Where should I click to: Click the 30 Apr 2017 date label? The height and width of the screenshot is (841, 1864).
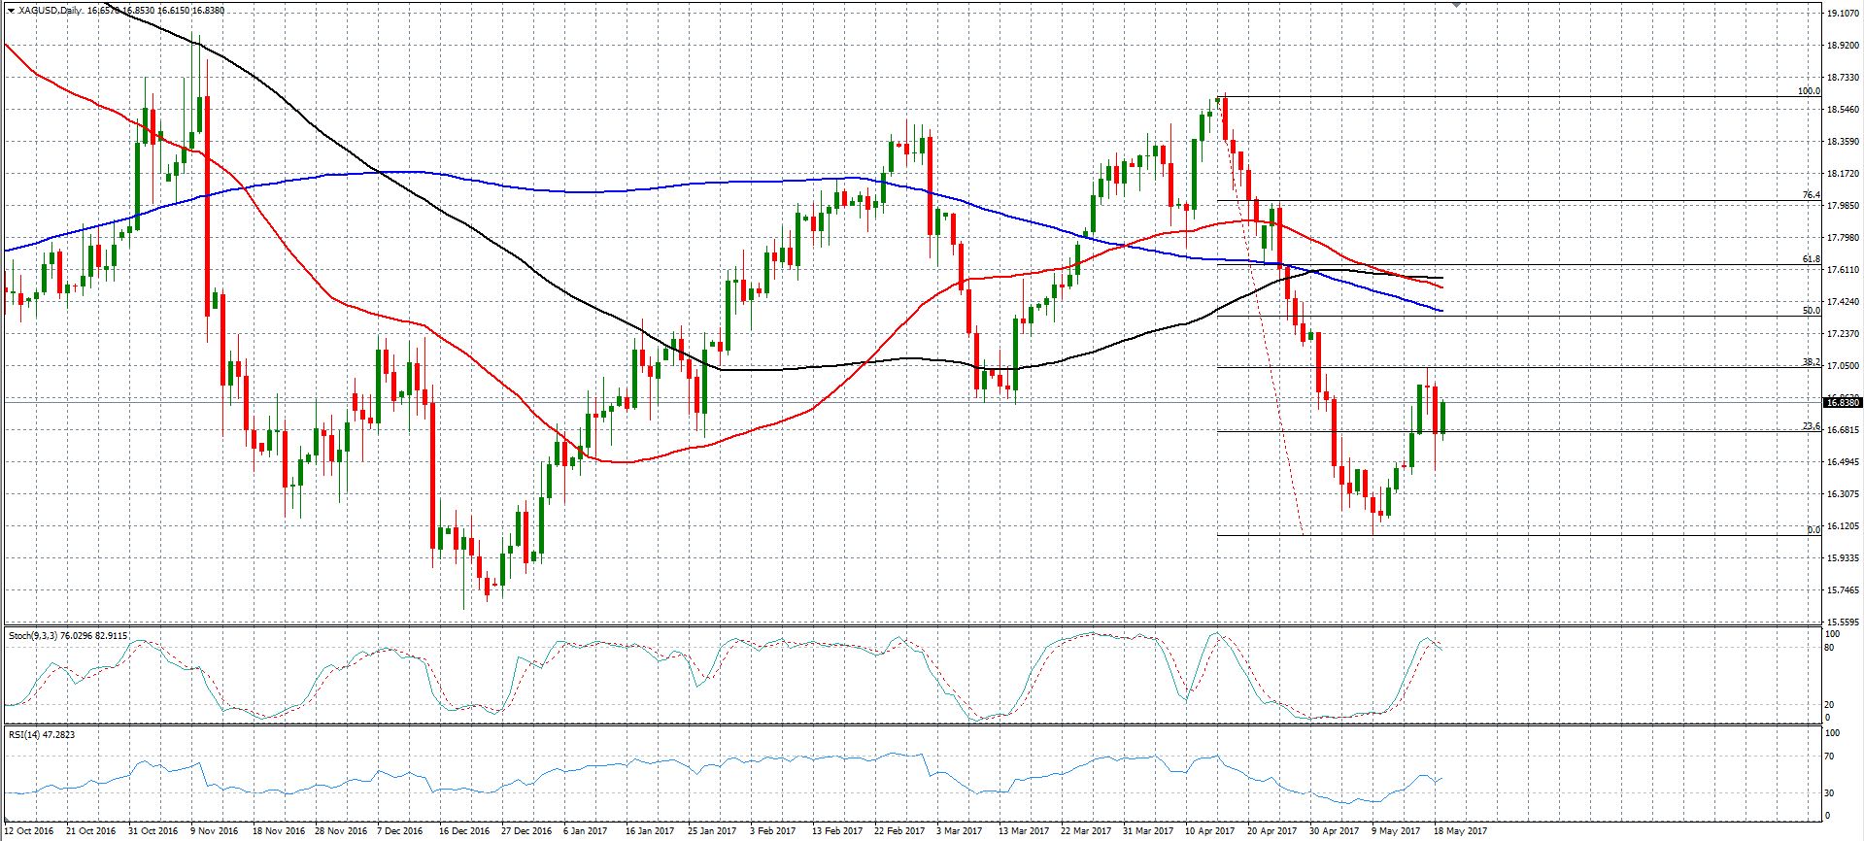1334,831
